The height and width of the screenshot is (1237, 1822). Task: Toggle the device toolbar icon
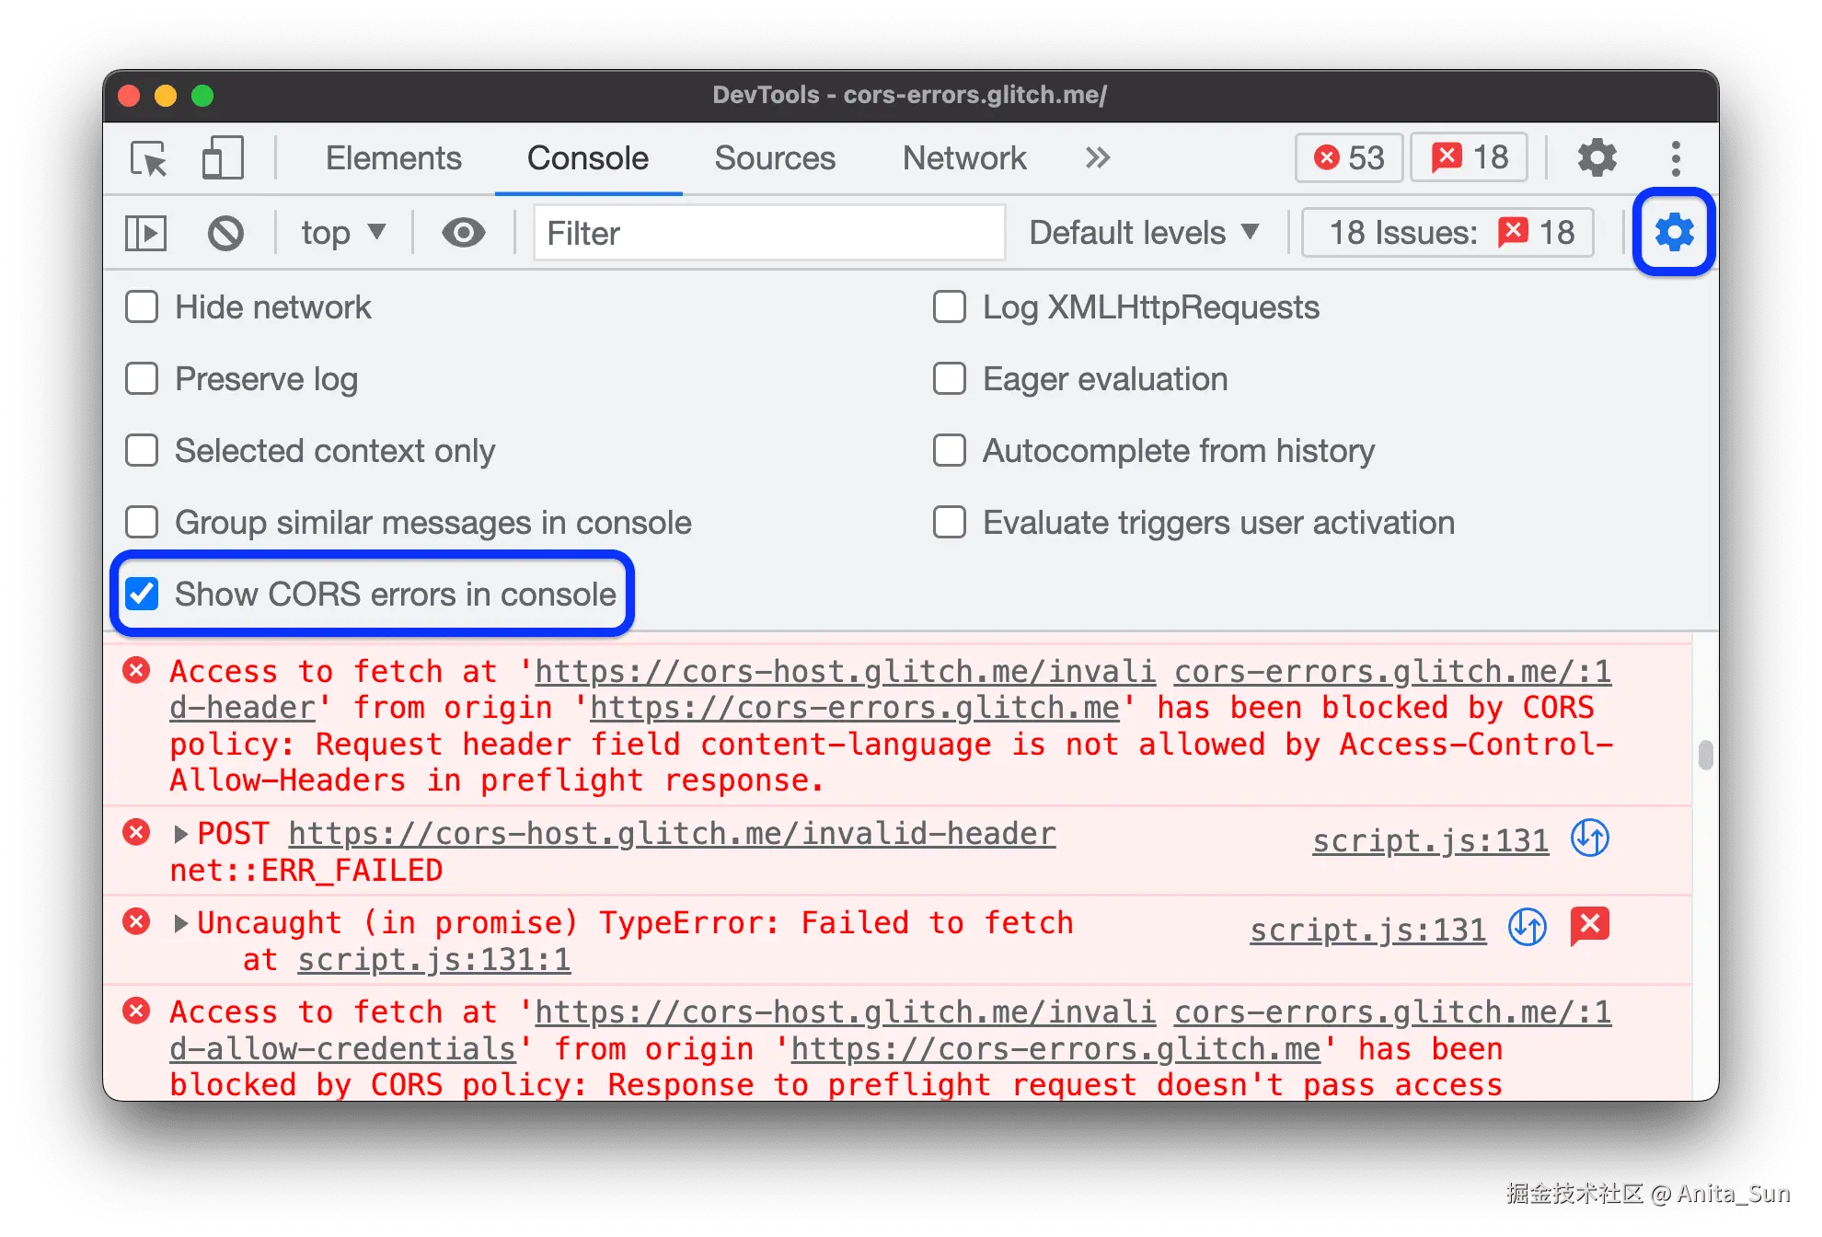222,158
